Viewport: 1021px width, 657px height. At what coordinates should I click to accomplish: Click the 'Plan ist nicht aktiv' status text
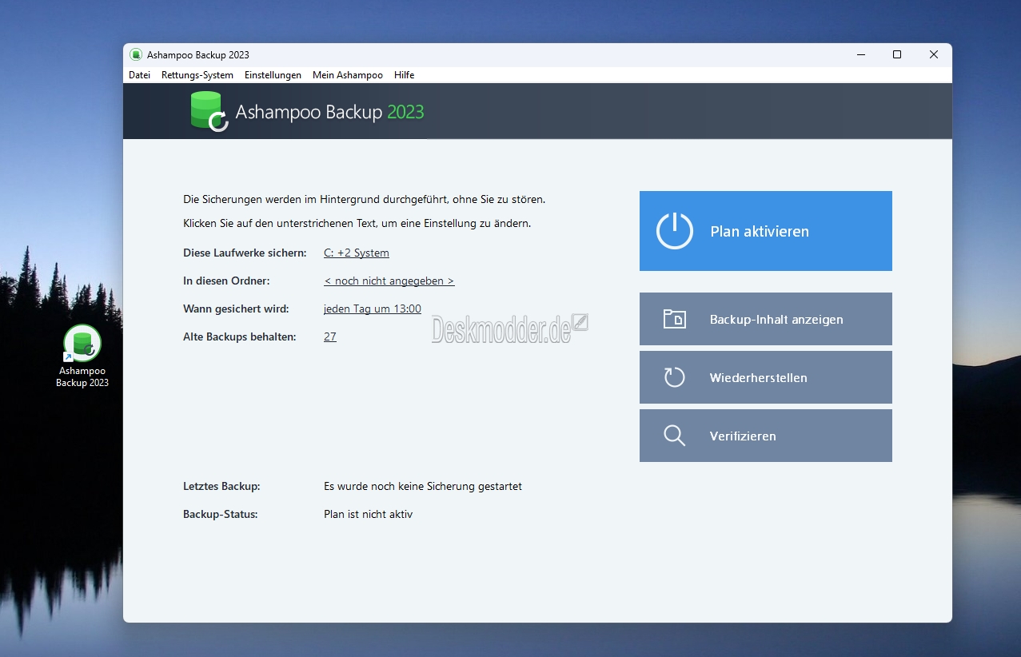point(368,515)
